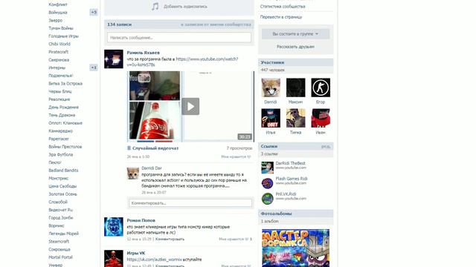Play the embedded YouTube video
Viewport: 476px width, 267px height.
point(190,106)
